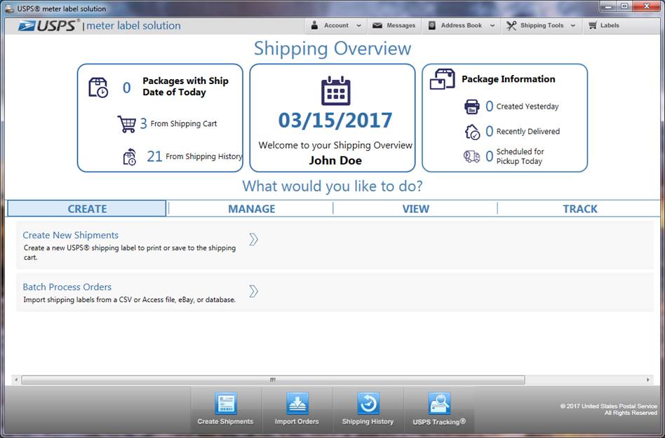Click the 'Package Information' heading
Screen dimensions: 665x438
(x=509, y=78)
